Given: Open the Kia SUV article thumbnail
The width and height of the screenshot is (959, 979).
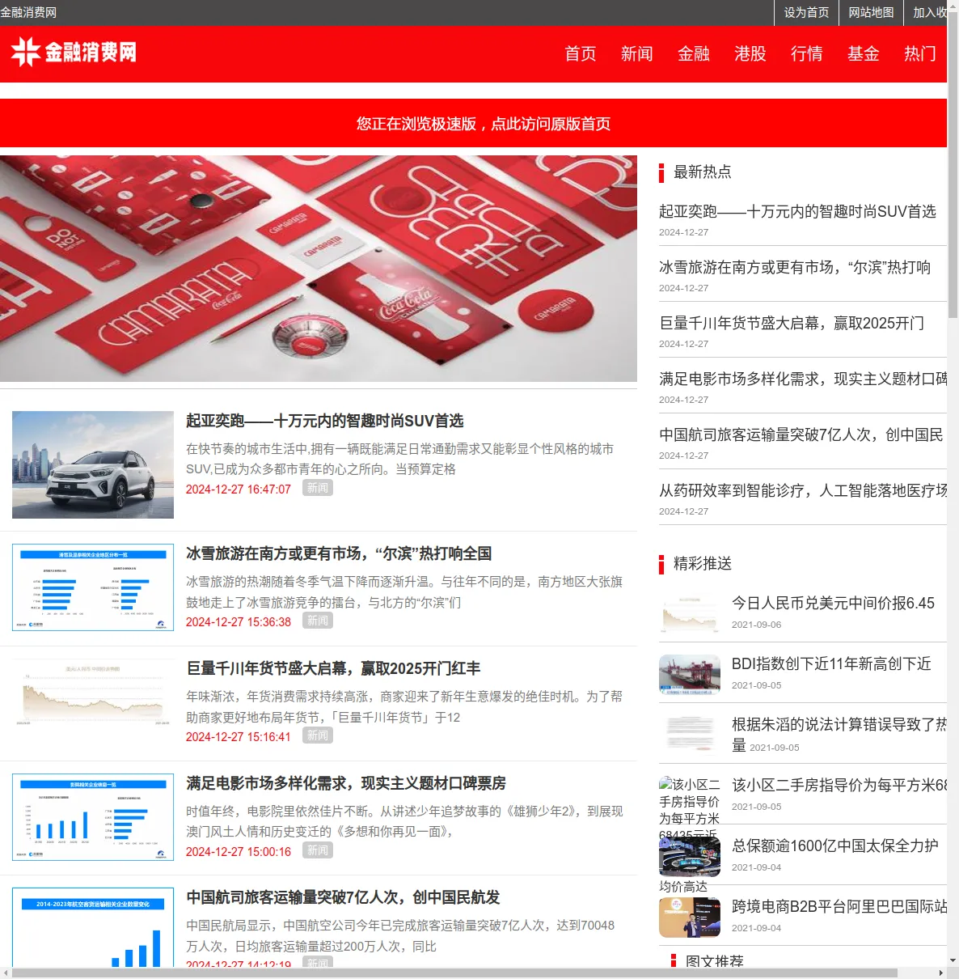Looking at the screenshot, I should pyautogui.click(x=93, y=464).
